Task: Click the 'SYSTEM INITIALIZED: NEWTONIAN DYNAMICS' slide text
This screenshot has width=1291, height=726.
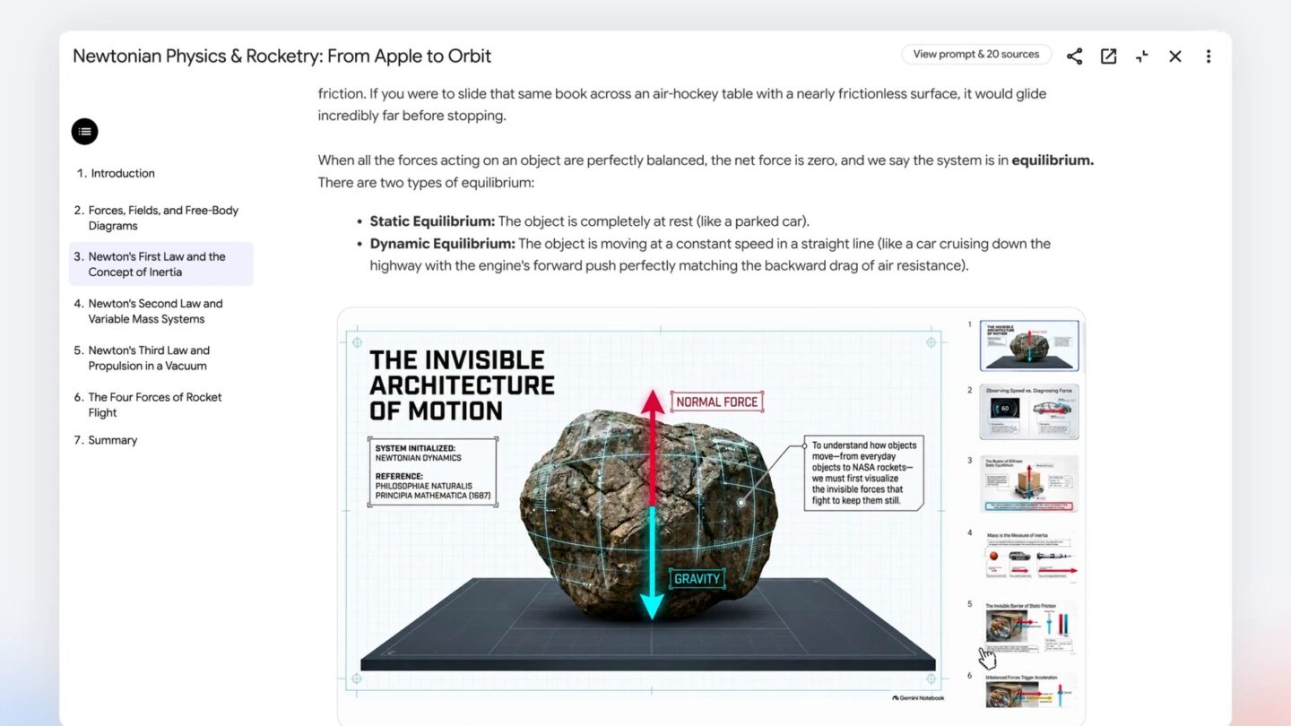Action: [x=419, y=453]
